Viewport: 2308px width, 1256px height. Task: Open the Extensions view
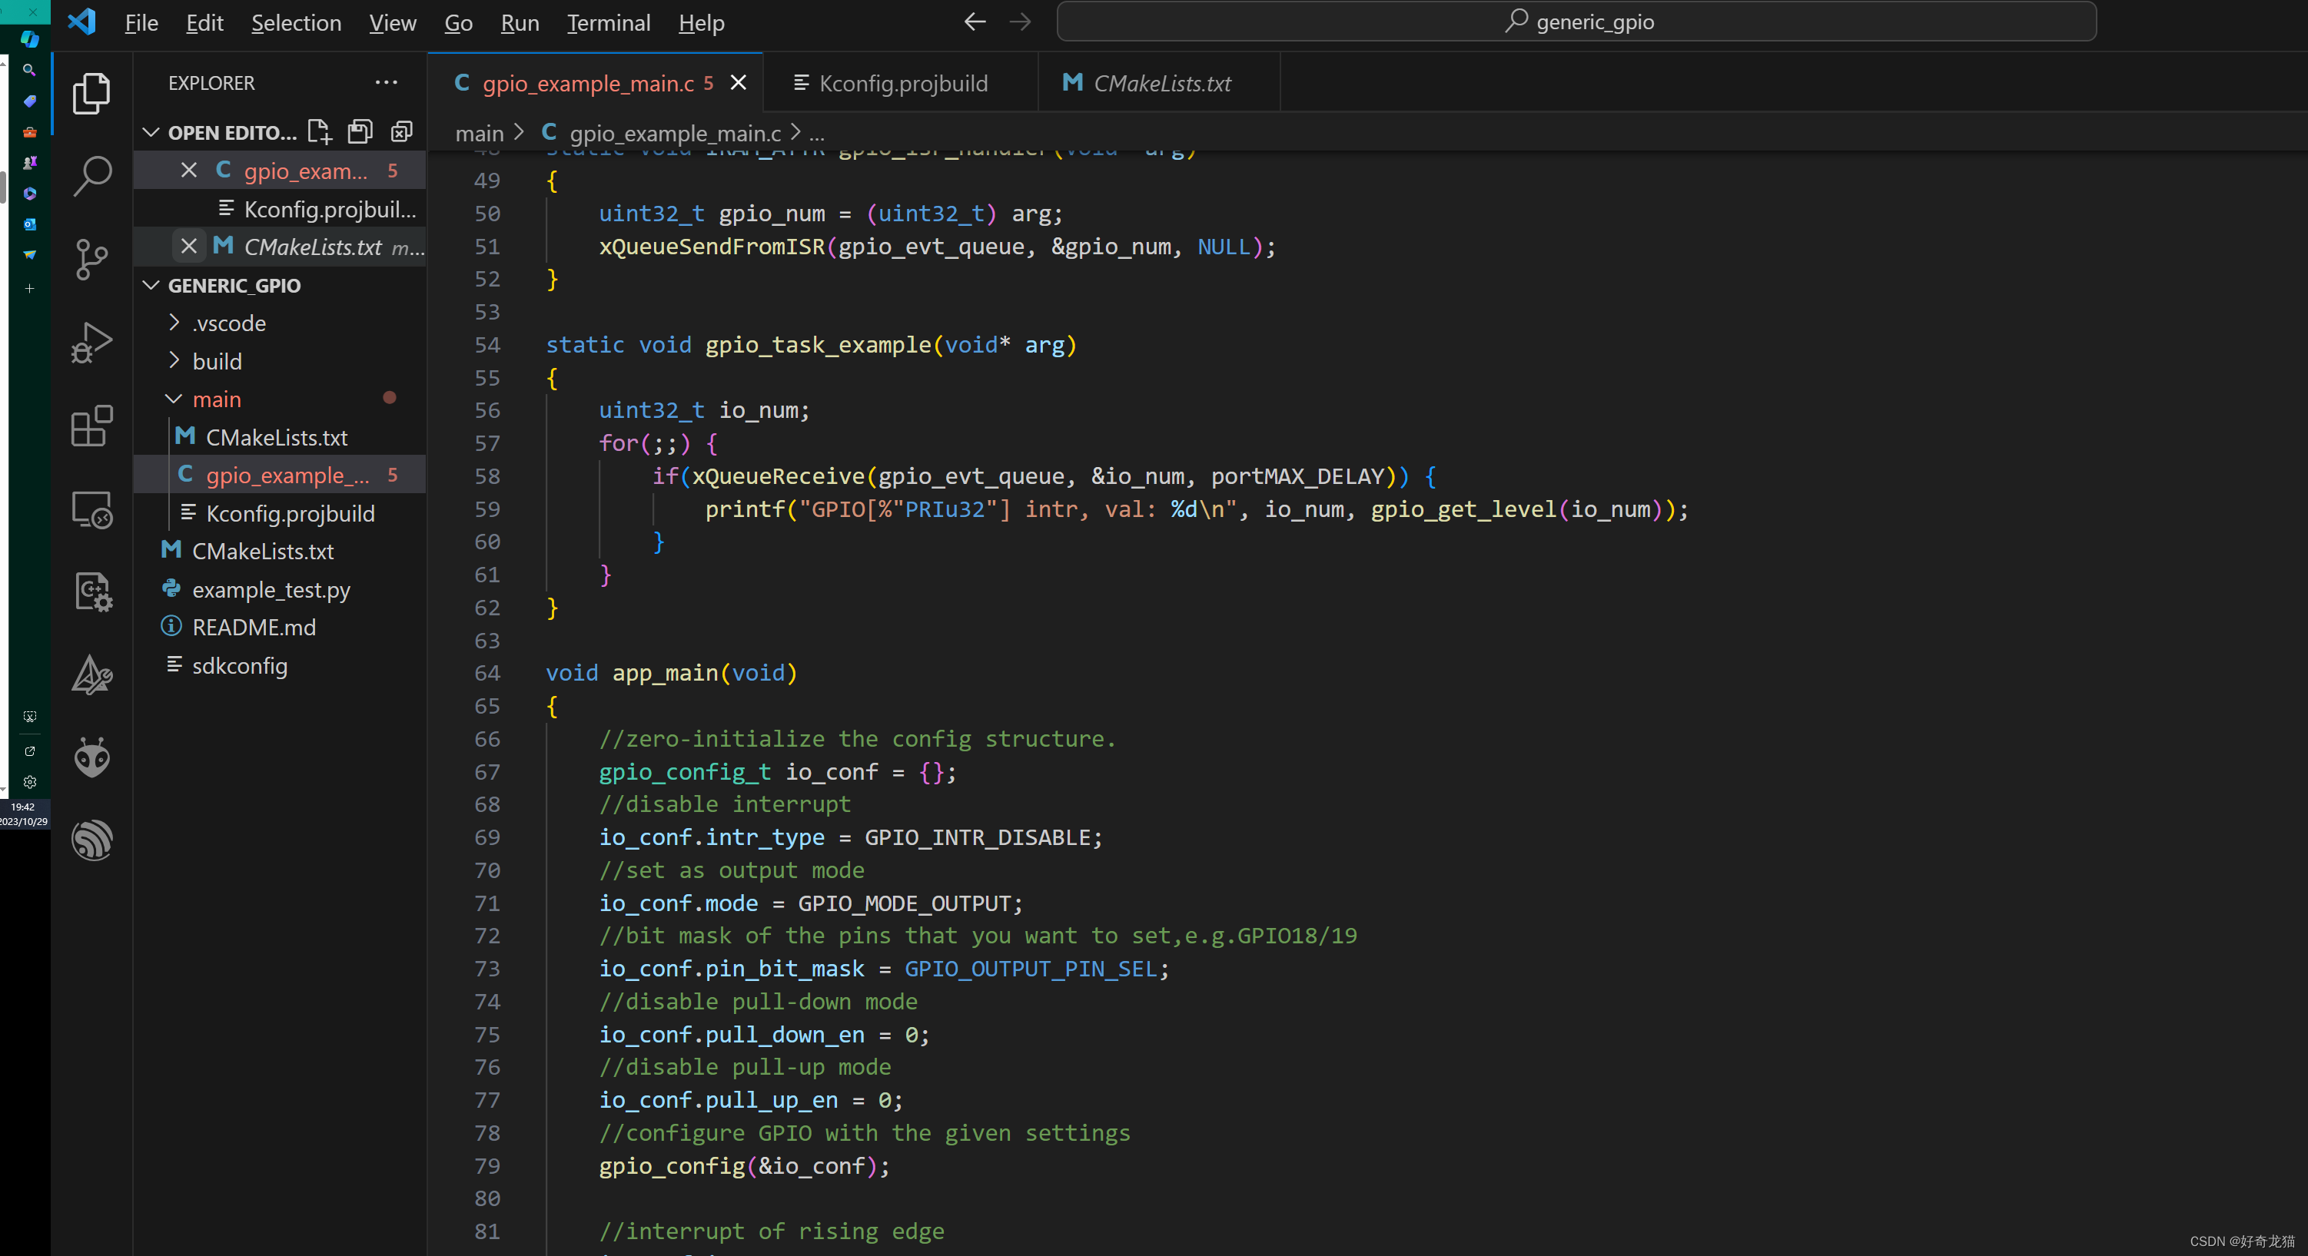[x=91, y=426]
